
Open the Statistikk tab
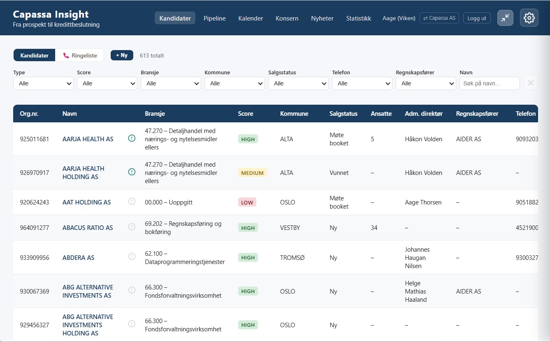(358, 18)
